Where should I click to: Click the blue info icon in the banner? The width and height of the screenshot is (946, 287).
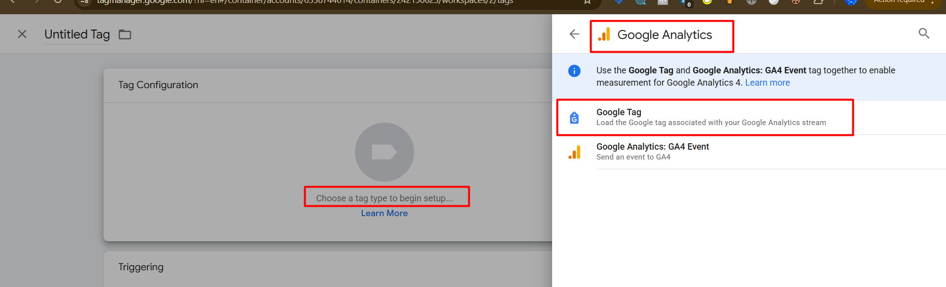click(x=574, y=71)
